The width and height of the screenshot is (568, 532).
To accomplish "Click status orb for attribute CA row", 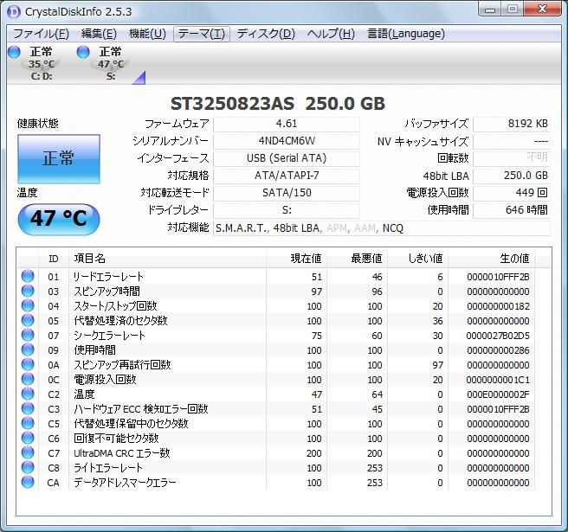I will coord(28,483).
